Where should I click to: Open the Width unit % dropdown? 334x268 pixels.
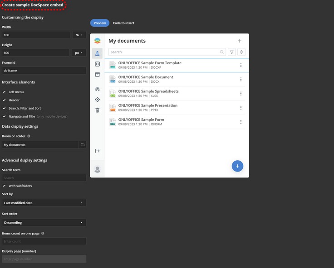[79, 35]
